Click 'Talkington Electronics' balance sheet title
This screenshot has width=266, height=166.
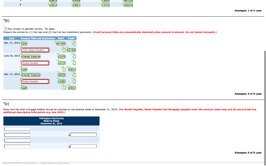pyautogui.click(x=51, y=118)
